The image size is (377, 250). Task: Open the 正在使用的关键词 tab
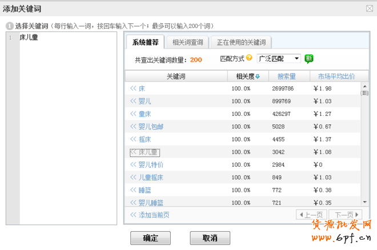(x=240, y=42)
